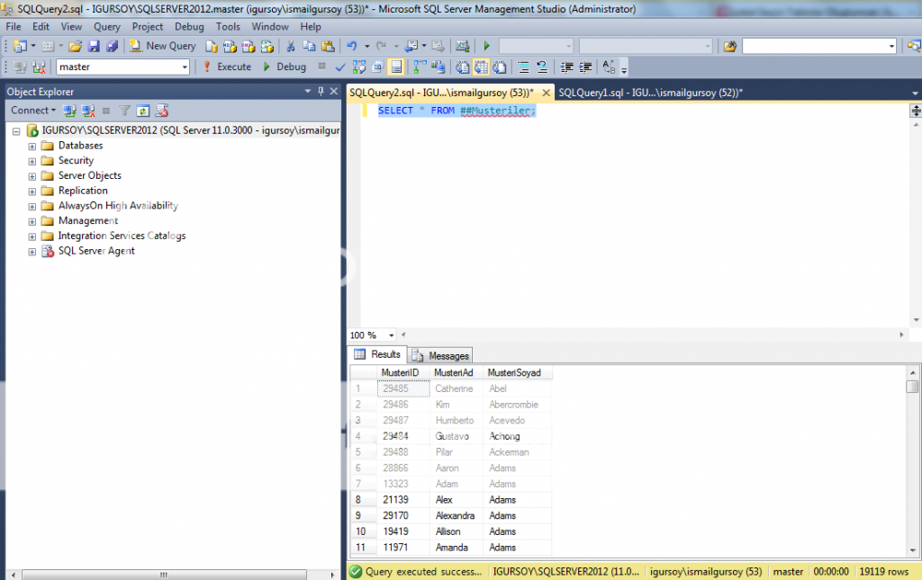Screen dimensions: 922x580
Task: Click the Undo arrow icon
Action: [x=352, y=46]
